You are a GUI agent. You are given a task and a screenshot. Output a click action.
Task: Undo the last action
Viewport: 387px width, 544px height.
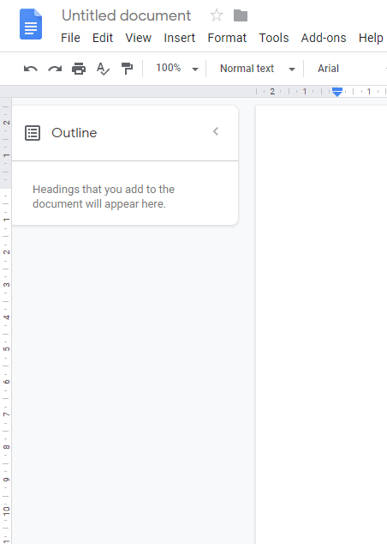[x=31, y=69]
